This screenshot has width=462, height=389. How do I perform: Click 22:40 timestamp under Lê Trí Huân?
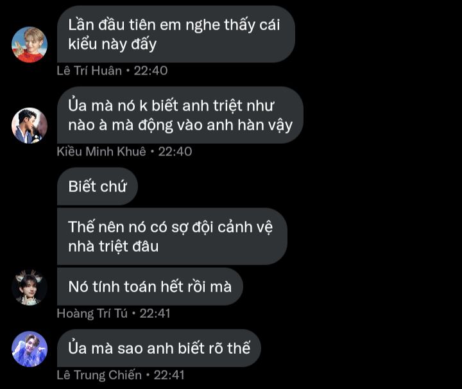pos(151,71)
